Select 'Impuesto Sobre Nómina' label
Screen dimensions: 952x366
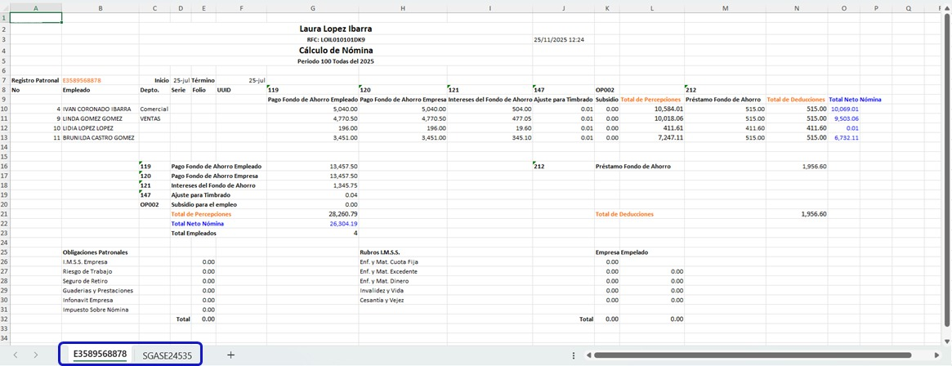(x=96, y=310)
